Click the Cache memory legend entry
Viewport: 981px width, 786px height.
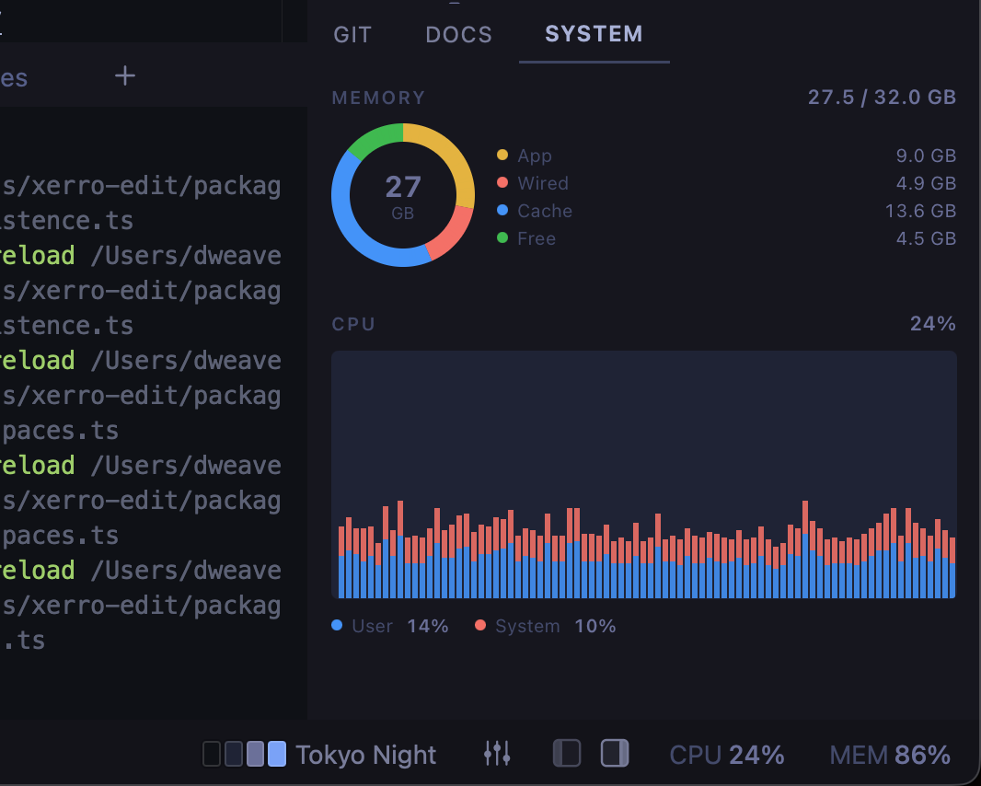tap(535, 210)
